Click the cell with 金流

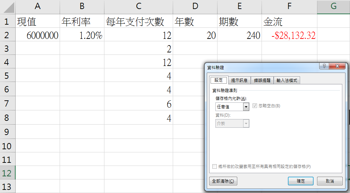[289, 22]
